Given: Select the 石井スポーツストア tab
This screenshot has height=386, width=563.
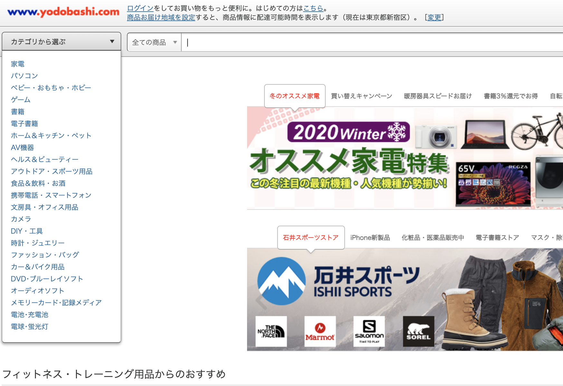Looking at the screenshot, I should tap(311, 238).
